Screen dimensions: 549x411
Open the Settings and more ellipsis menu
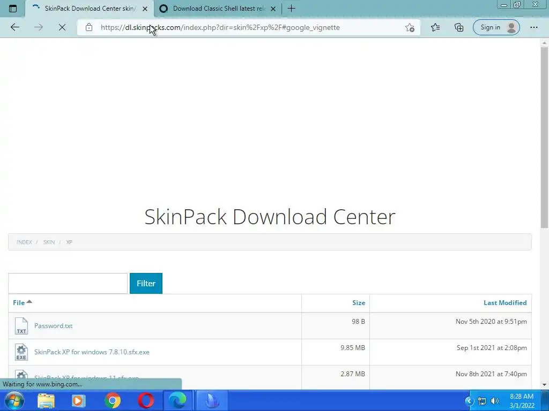coord(533,27)
